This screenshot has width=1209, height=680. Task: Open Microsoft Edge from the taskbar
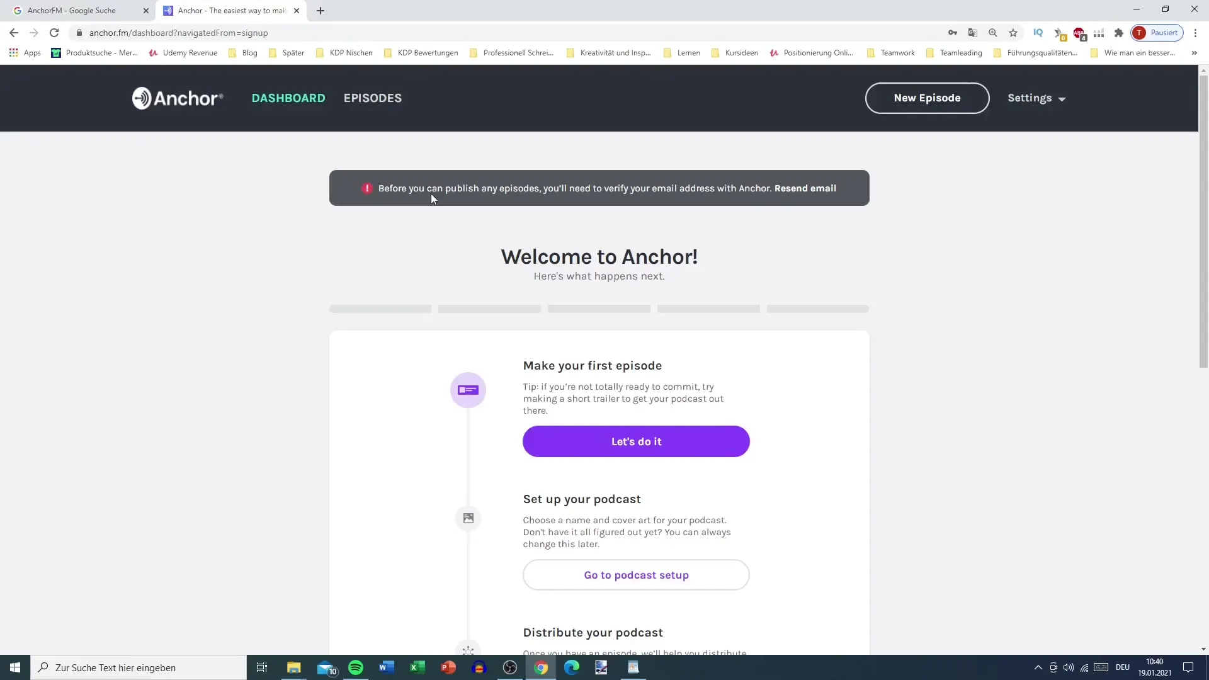pos(572,667)
